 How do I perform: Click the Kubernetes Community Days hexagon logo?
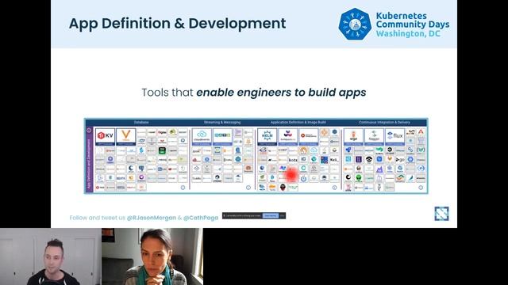coord(355,25)
